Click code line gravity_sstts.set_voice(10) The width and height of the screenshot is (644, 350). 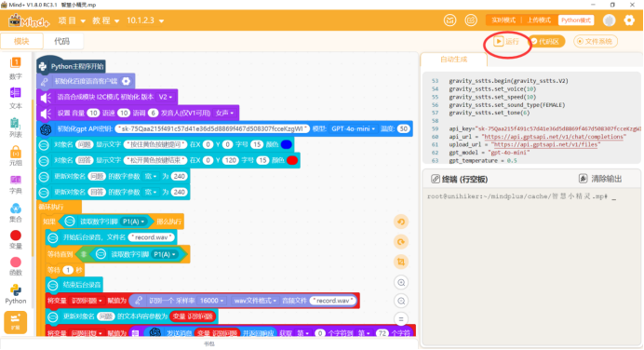(492, 89)
